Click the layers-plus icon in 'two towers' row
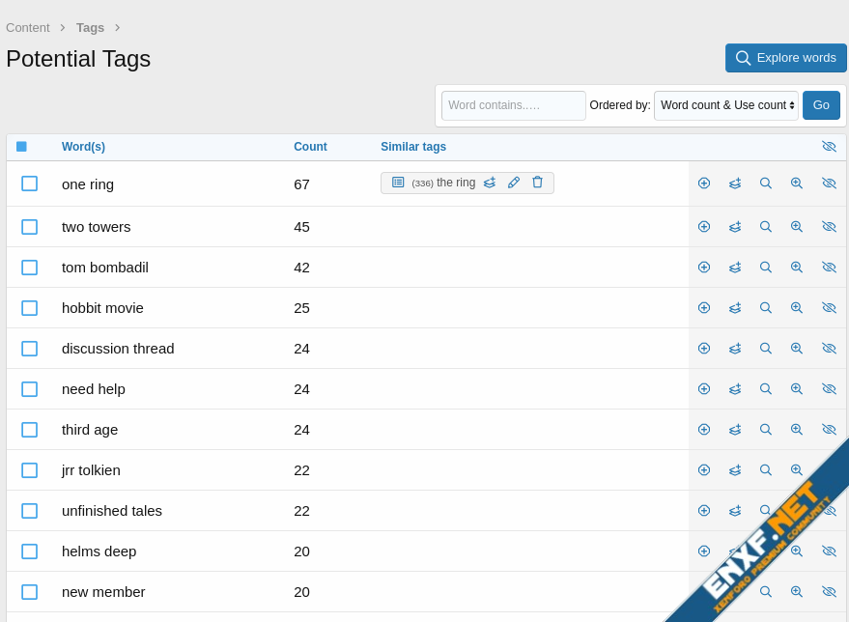Image resolution: width=849 pixels, height=622 pixels. (735, 227)
